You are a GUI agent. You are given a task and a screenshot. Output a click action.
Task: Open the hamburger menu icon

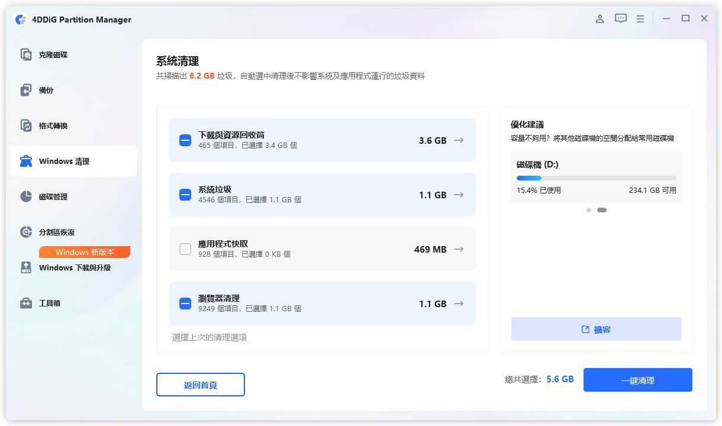(x=640, y=19)
